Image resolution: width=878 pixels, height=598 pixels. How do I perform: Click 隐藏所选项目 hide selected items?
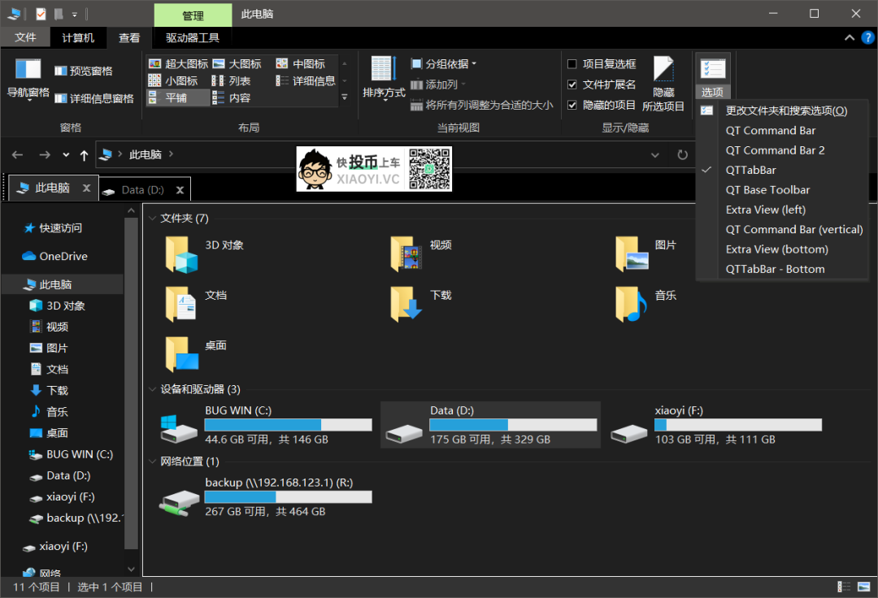click(x=663, y=84)
